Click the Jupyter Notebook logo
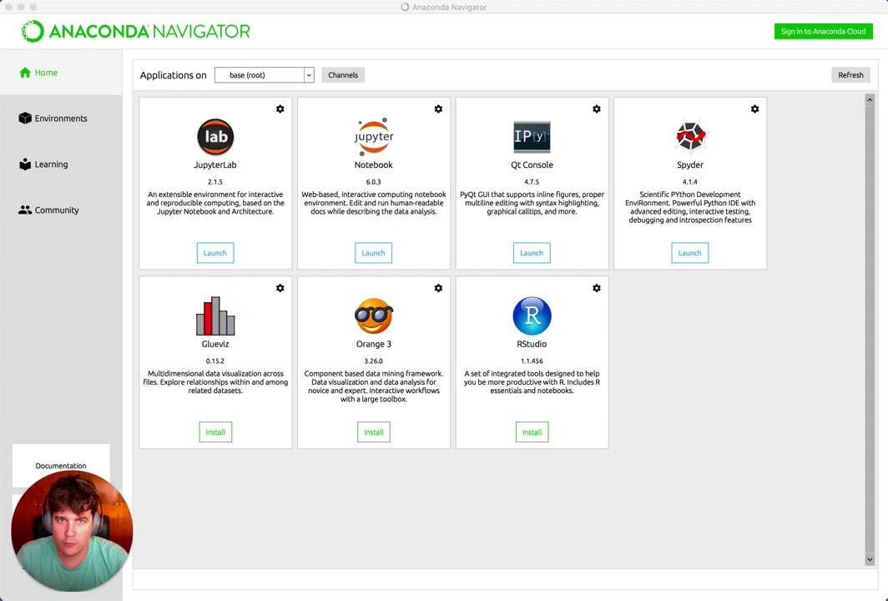 click(x=374, y=137)
